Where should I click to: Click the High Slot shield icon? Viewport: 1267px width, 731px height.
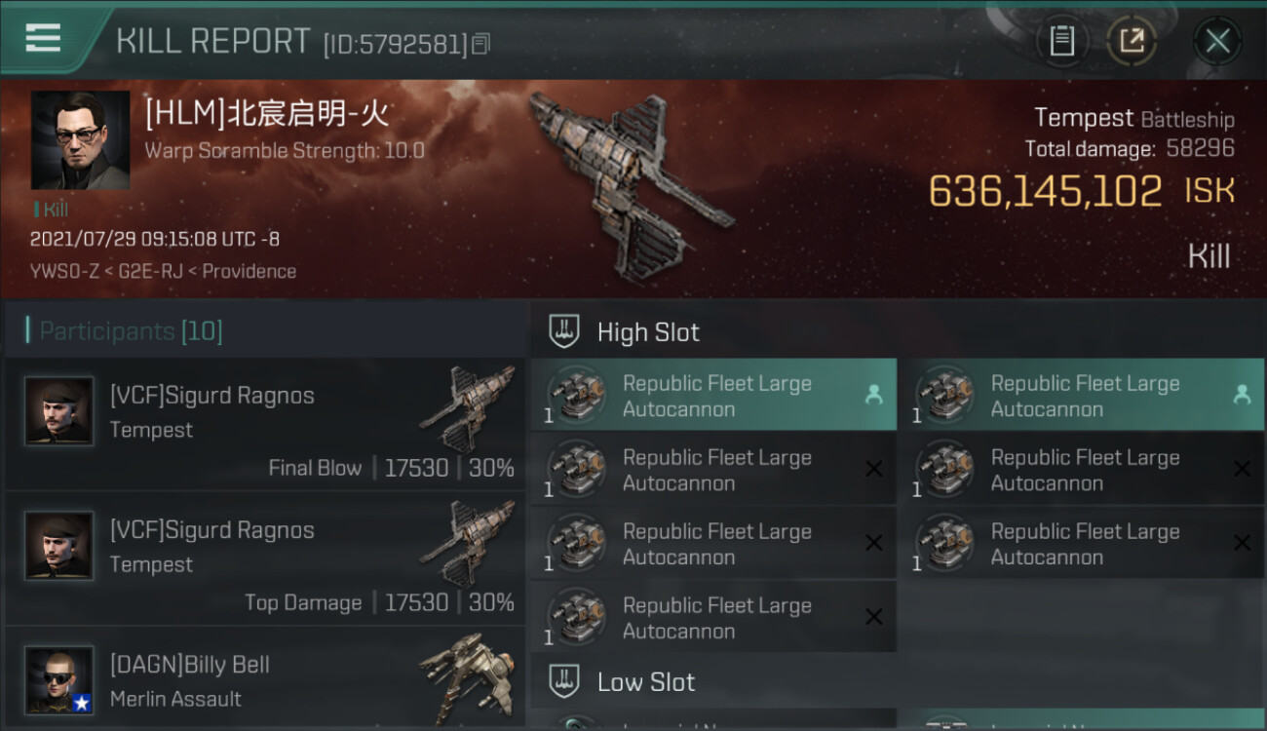pos(564,331)
